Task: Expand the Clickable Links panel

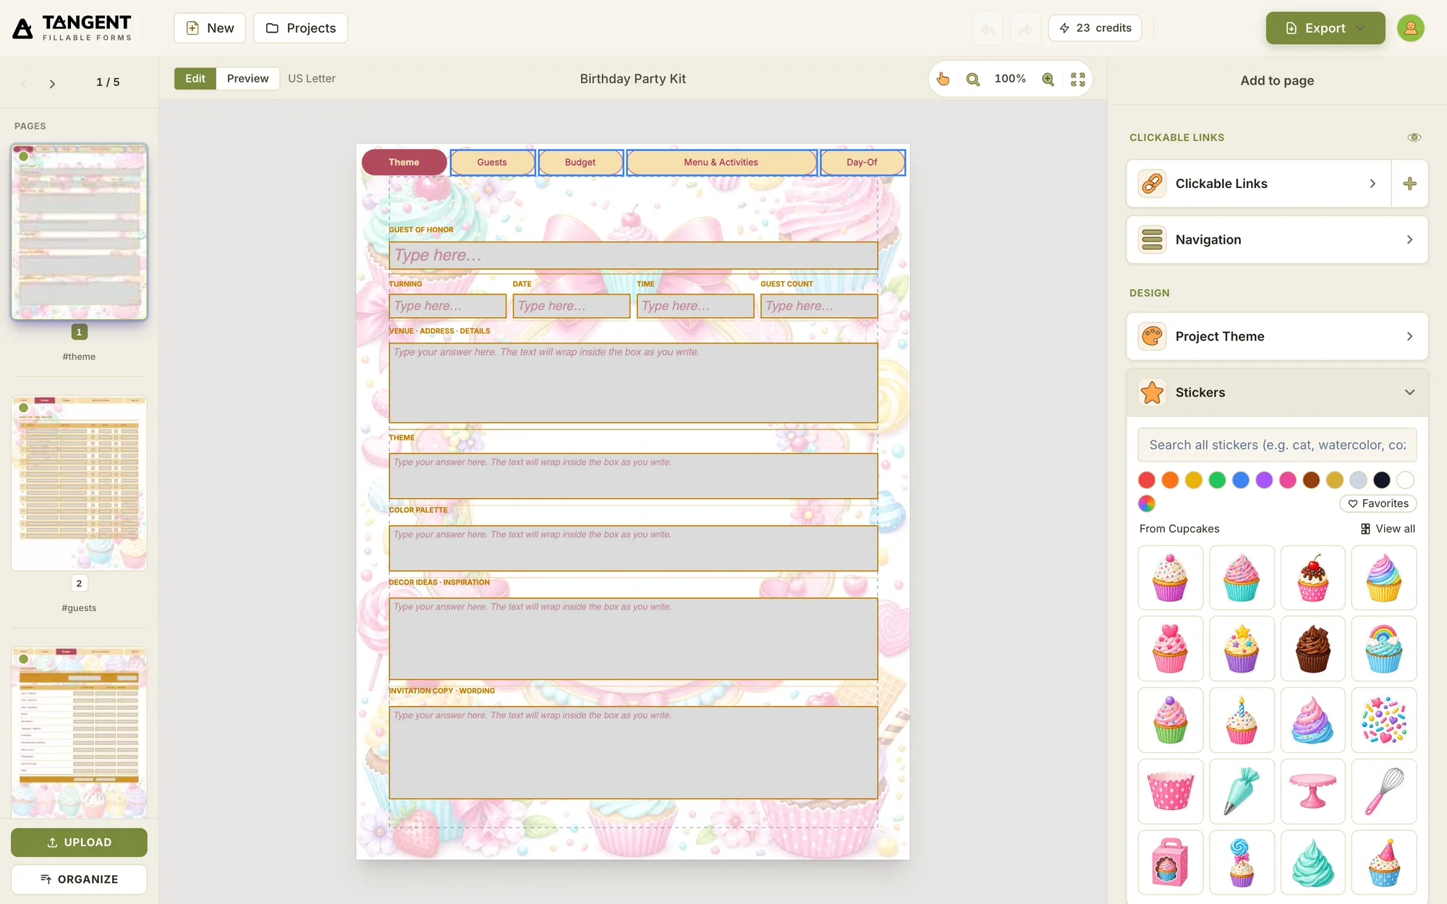Action: pyautogui.click(x=1259, y=184)
